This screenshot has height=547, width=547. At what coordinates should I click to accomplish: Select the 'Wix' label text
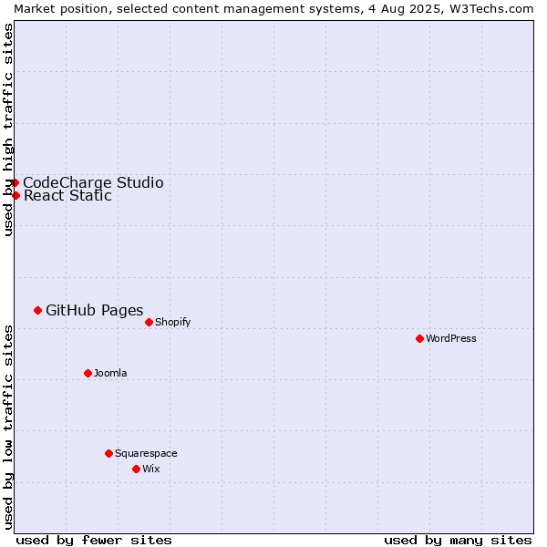pyautogui.click(x=151, y=469)
